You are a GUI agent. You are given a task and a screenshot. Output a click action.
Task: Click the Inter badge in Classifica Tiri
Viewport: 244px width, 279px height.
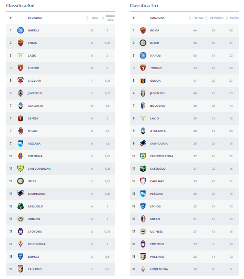point(143,43)
